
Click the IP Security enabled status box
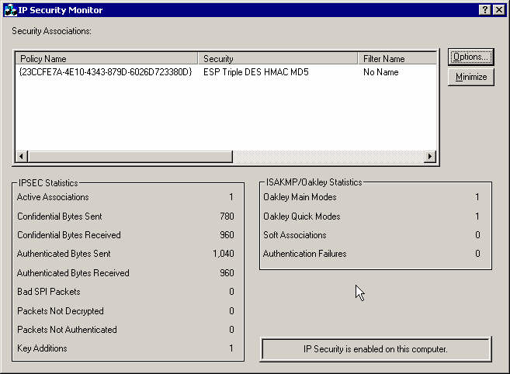point(376,349)
